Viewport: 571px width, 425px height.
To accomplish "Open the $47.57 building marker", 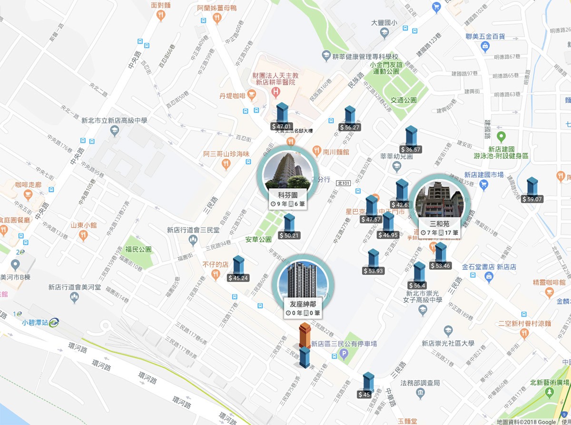I will coord(371,210).
